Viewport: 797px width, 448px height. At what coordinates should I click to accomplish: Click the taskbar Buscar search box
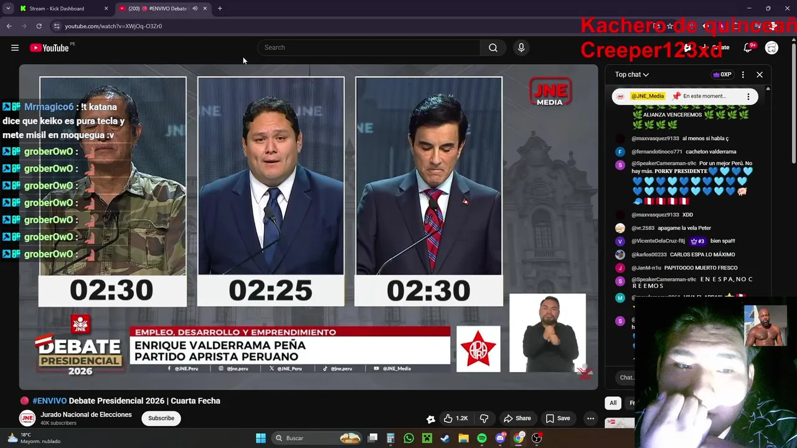pos(318,438)
